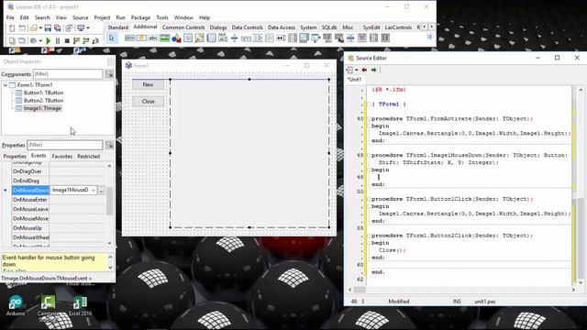Image resolution: width=587 pixels, height=330 pixels.
Task: Clear the Components filter
Action: click(x=109, y=74)
